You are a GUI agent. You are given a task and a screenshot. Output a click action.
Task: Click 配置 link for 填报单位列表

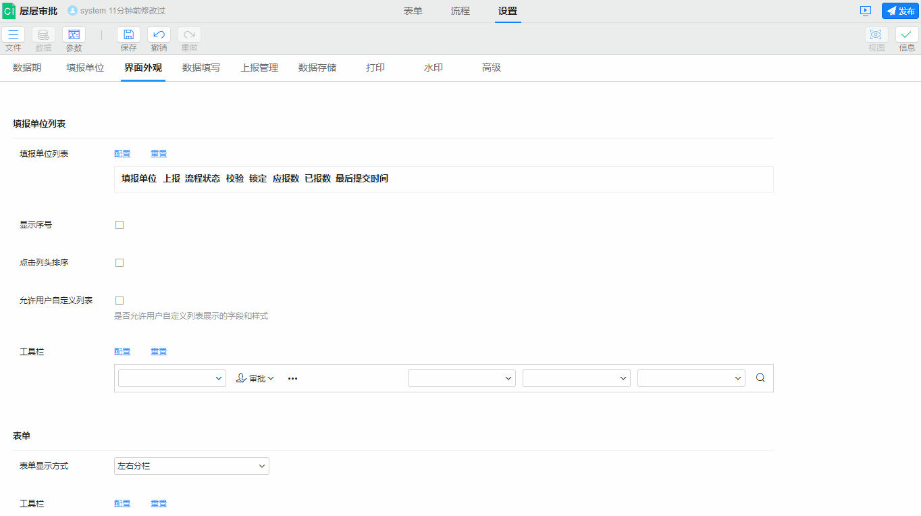pyautogui.click(x=122, y=154)
